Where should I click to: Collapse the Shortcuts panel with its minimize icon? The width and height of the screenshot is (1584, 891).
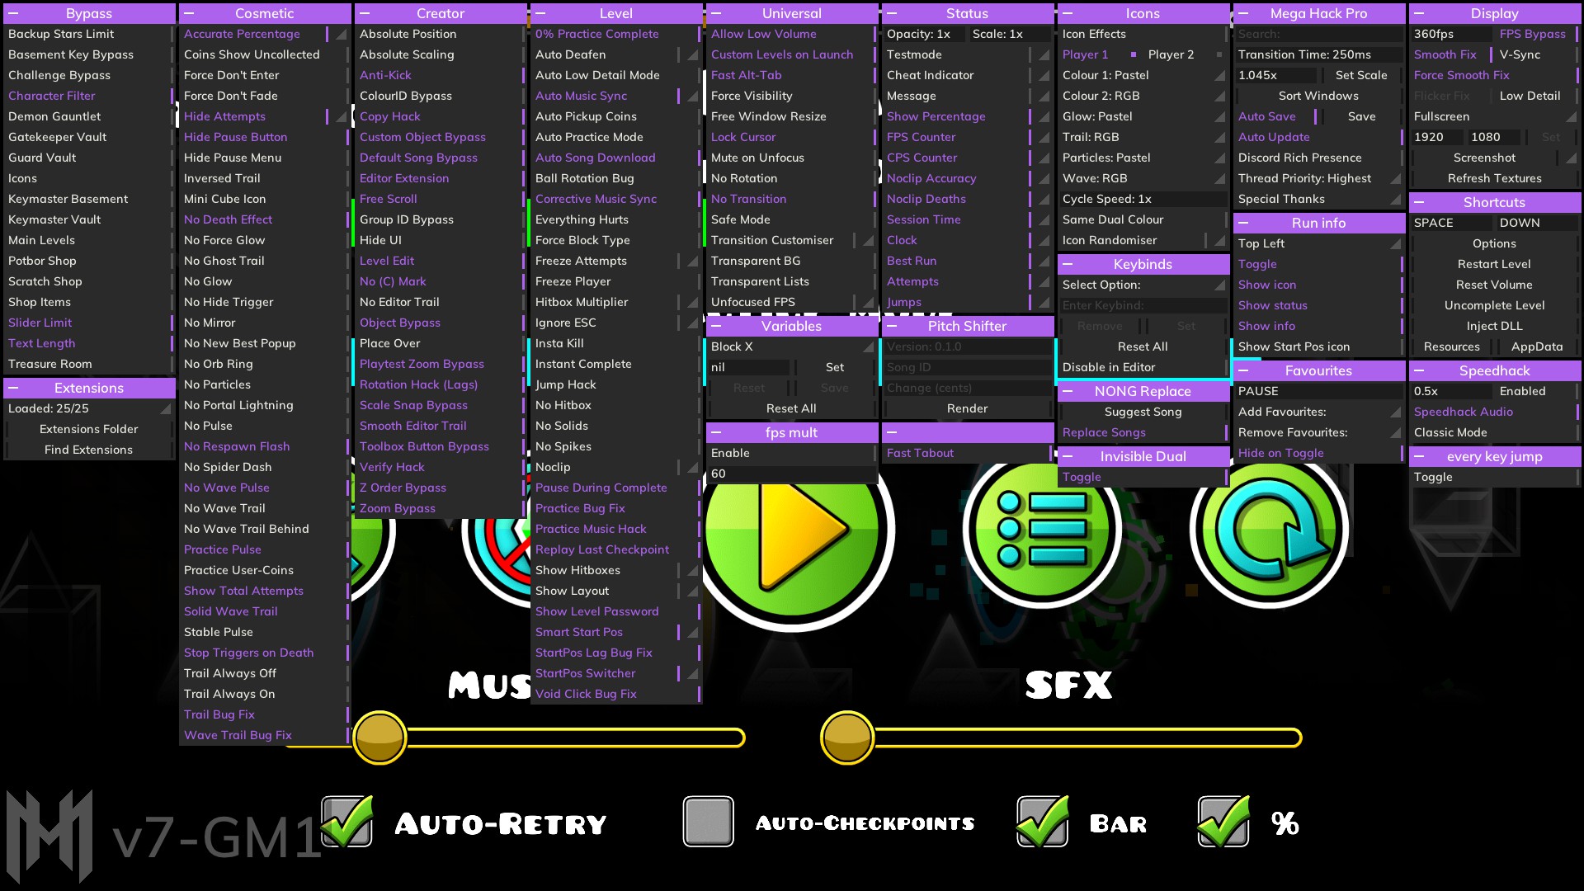1419,202
